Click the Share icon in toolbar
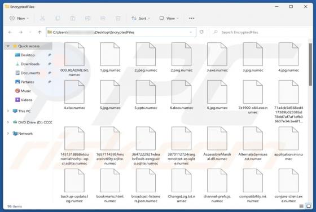316x212 pixels. (103, 18)
